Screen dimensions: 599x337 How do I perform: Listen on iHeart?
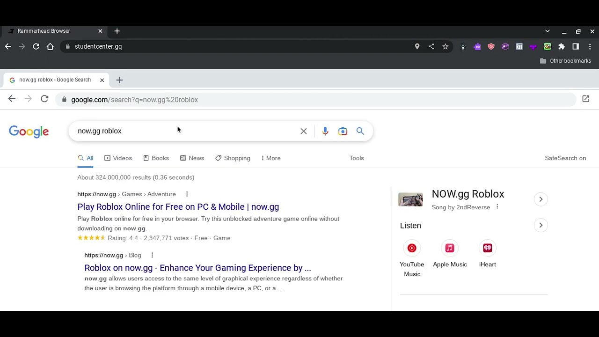[488, 254]
